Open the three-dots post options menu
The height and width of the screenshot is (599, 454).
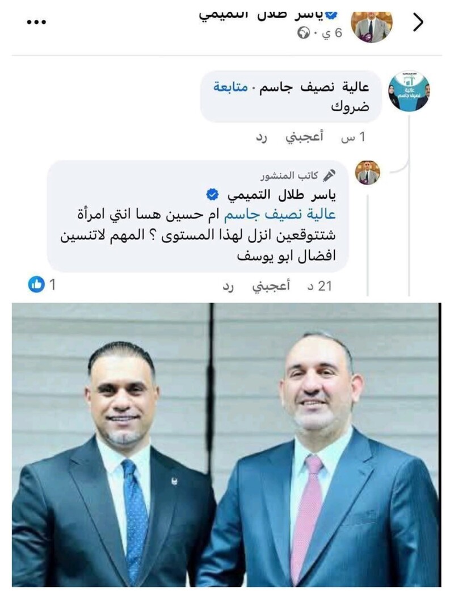37,22
